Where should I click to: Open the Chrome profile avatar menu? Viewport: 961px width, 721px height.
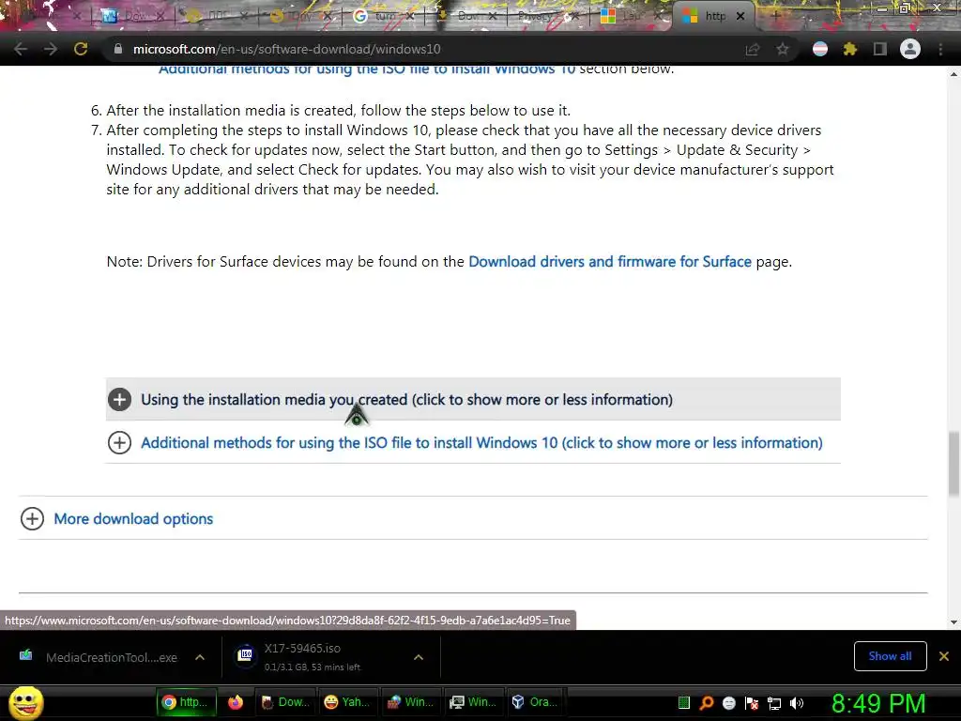coord(909,49)
